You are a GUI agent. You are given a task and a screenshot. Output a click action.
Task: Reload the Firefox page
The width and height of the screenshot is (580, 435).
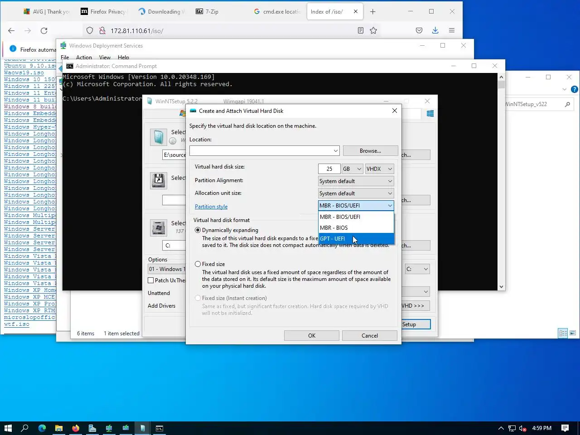click(44, 30)
